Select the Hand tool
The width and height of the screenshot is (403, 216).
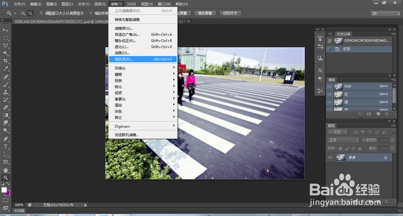5,170
